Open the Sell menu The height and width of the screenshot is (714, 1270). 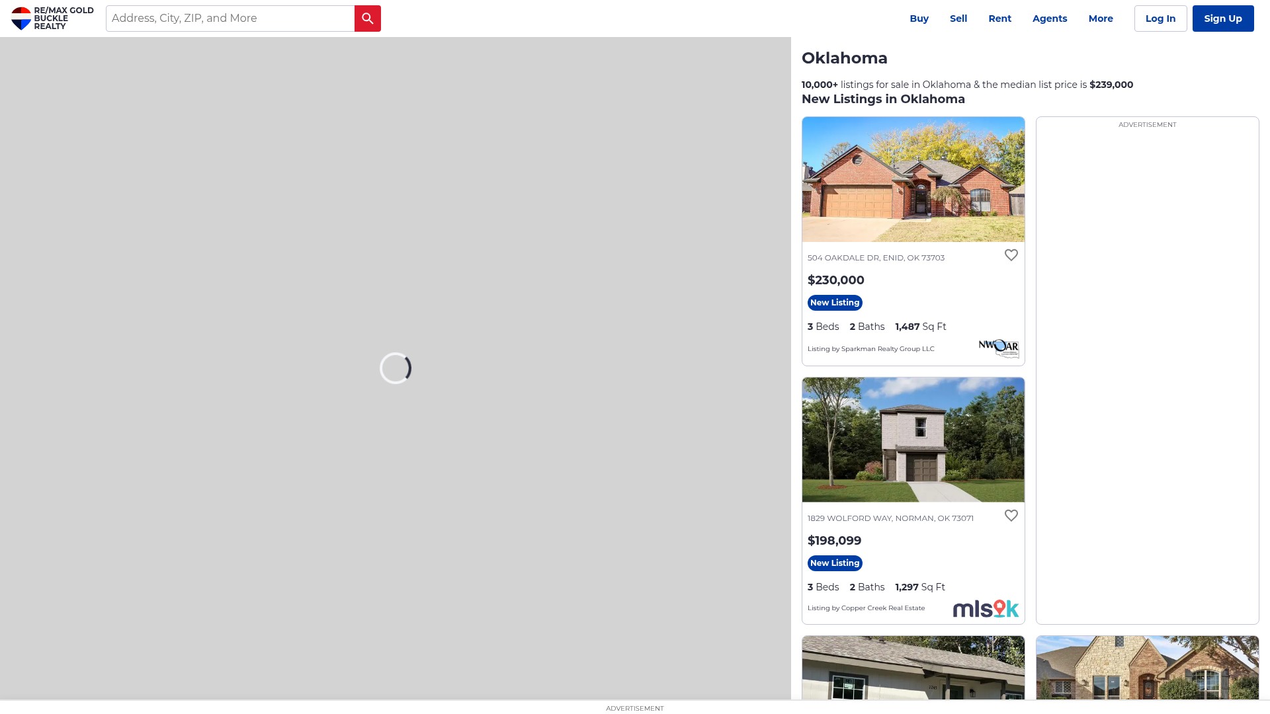click(x=958, y=19)
